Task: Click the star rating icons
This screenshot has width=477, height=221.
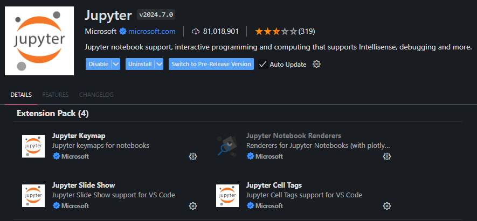Action: click(x=276, y=31)
